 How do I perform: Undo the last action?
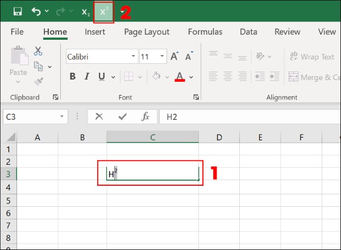[36, 11]
